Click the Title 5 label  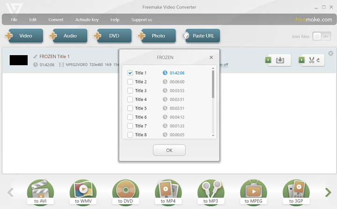click(x=141, y=108)
